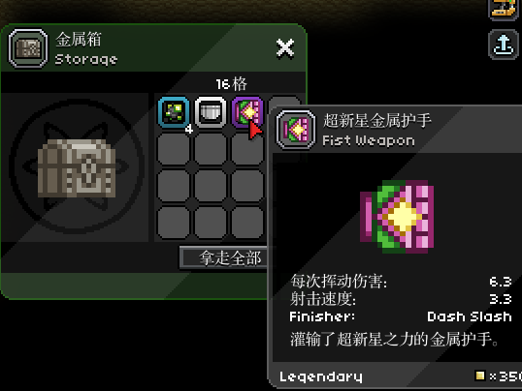Take everything with the 拿走全部 button
This screenshot has width=522, height=391.
click(223, 257)
